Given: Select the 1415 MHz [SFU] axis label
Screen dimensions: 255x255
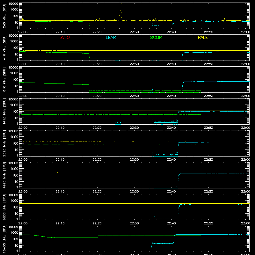Looking at the screenshot, I should point(4,111).
